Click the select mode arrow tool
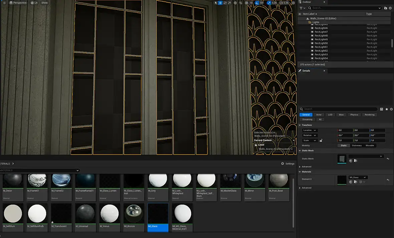Image resolution: width=394 pixels, height=238 pixels. coord(216,3)
